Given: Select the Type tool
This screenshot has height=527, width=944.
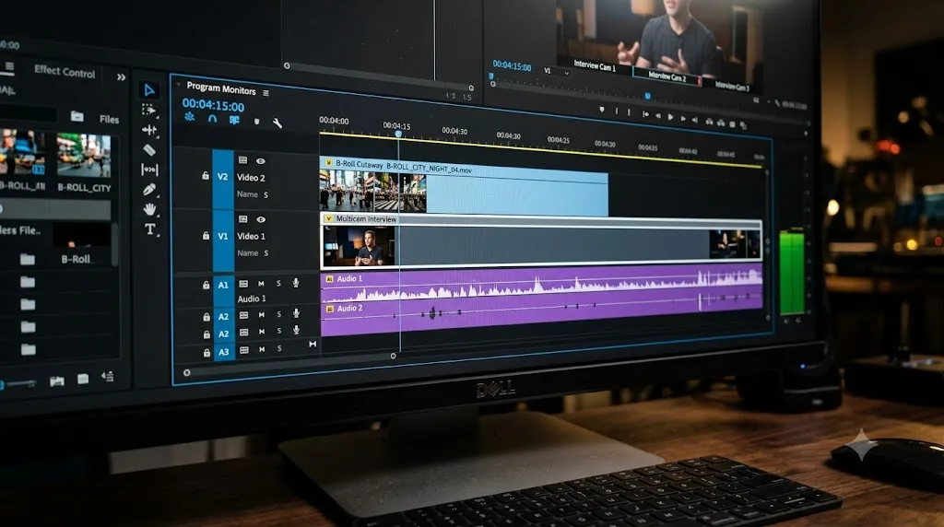Looking at the screenshot, I should pyautogui.click(x=150, y=229).
